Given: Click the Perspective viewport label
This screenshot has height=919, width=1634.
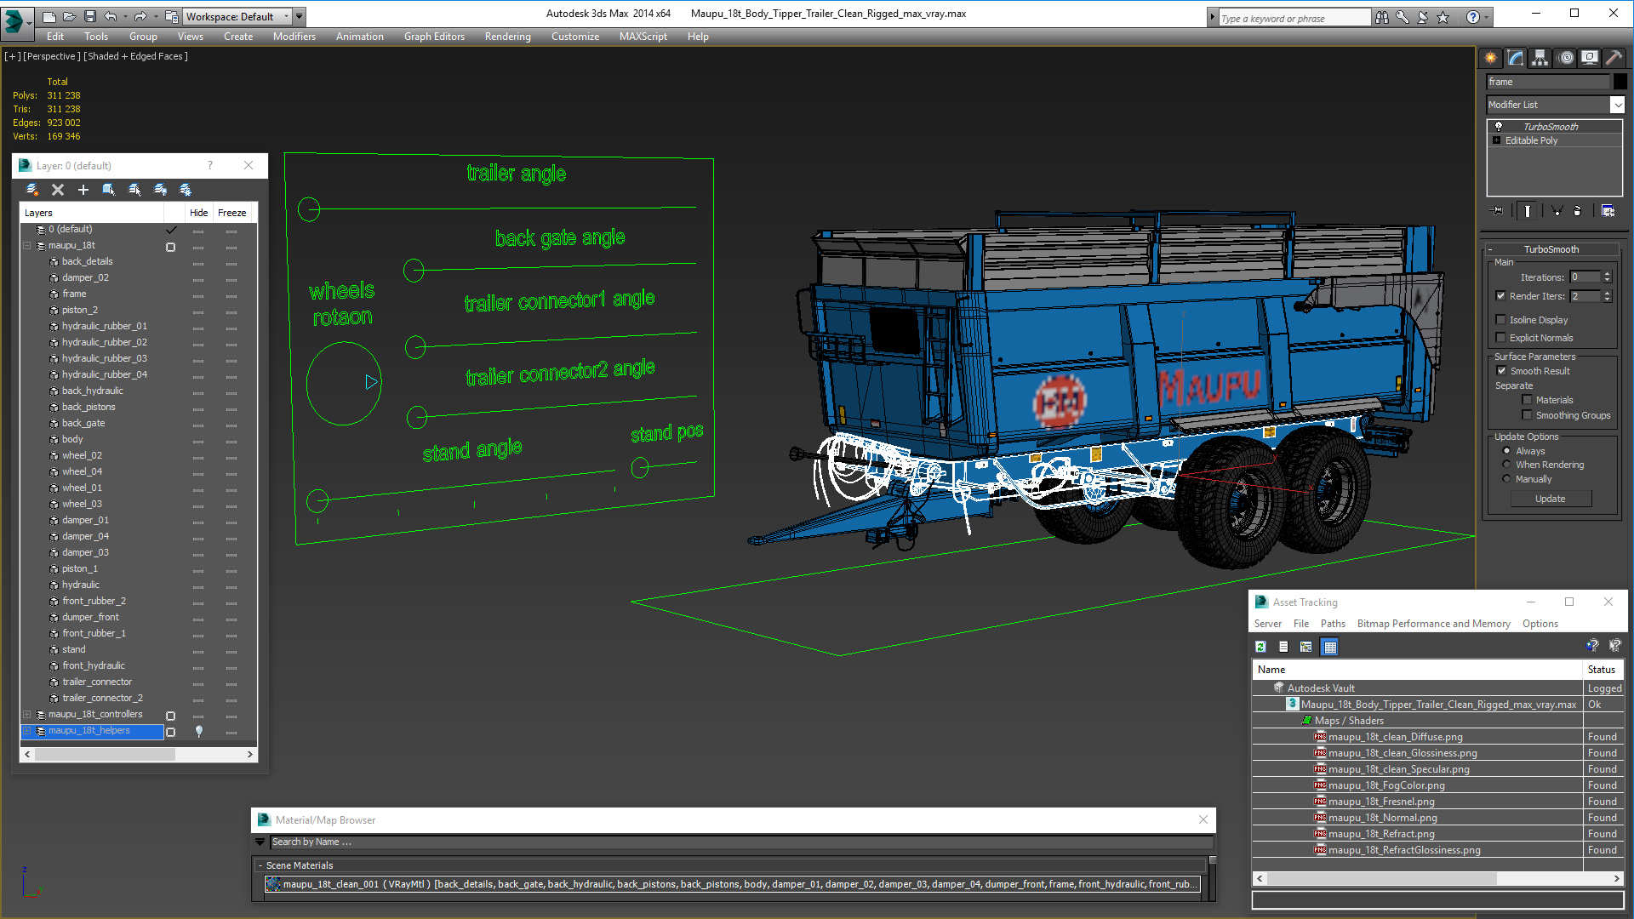Looking at the screenshot, I should pos(52,56).
